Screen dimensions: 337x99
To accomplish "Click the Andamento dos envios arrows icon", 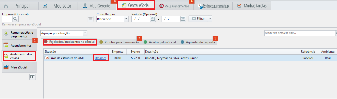I will pos(6,56).
